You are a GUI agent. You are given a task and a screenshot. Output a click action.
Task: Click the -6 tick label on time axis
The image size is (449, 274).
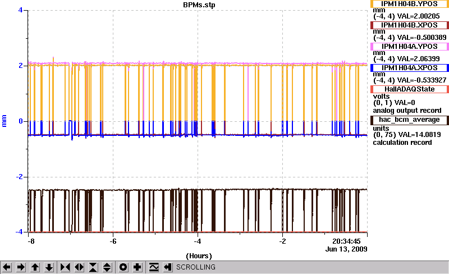(x=113, y=241)
